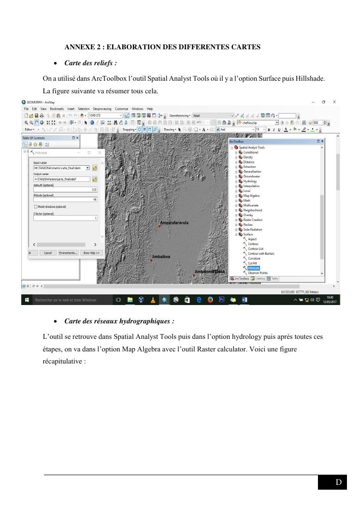
Task: Enable Model shadows checkbox
Action: point(36,206)
